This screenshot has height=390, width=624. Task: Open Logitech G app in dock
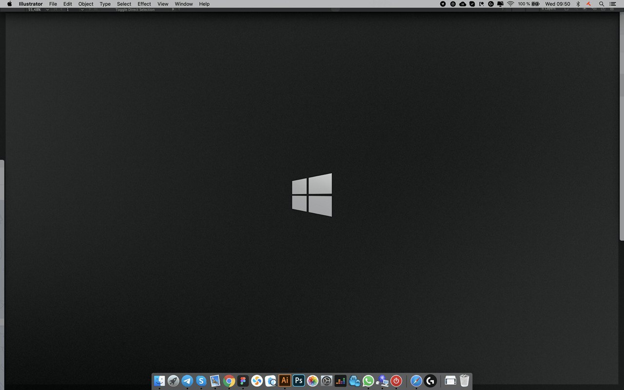(x=430, y=381)
